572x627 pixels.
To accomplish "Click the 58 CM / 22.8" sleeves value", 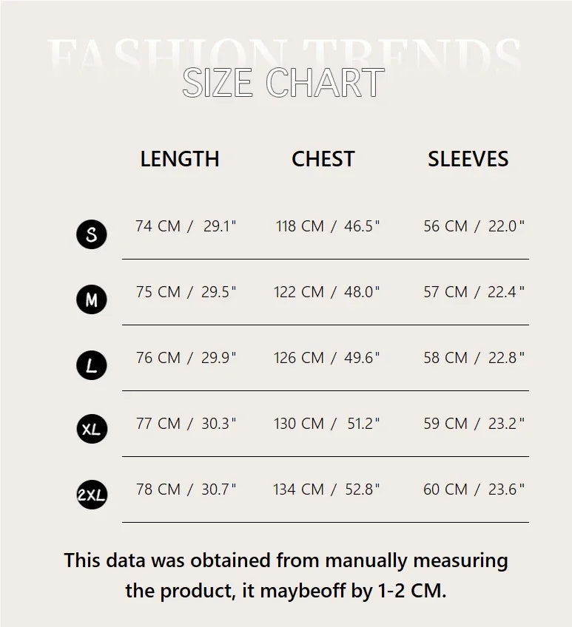I will pyautogui.click(x=474, y=358).
